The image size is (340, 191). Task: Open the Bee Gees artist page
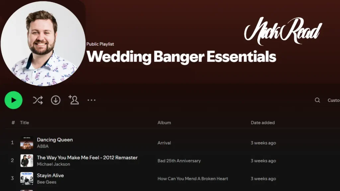point(46,182)
